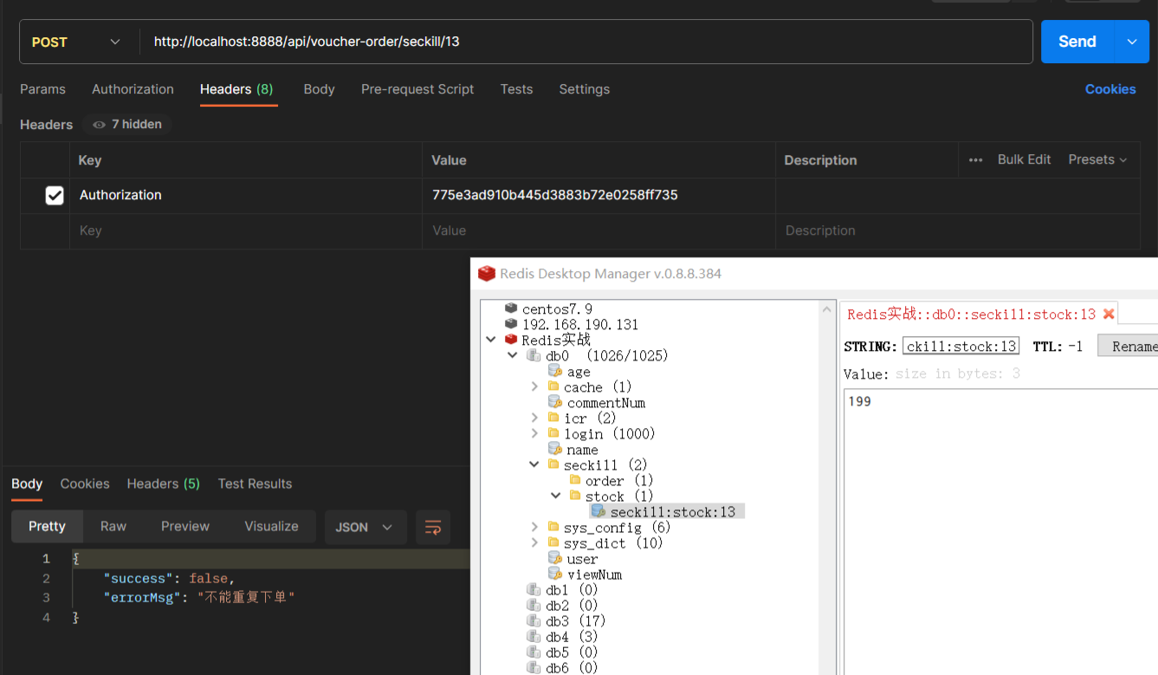Click the db3 database icon
Screen dimensions: 1158x675
coord(534,620)
